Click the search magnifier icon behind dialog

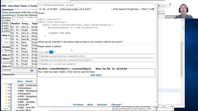point(159,5)
